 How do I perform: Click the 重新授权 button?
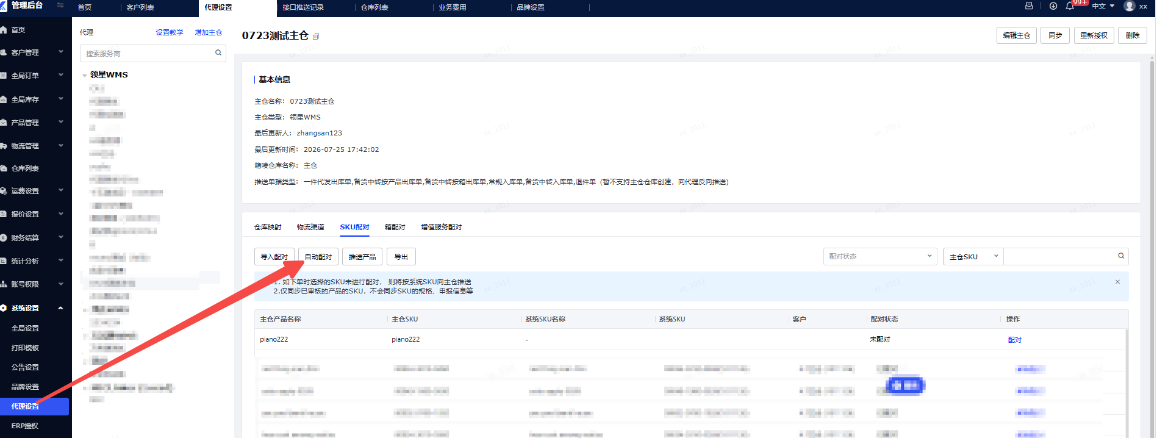point(1094,35)
